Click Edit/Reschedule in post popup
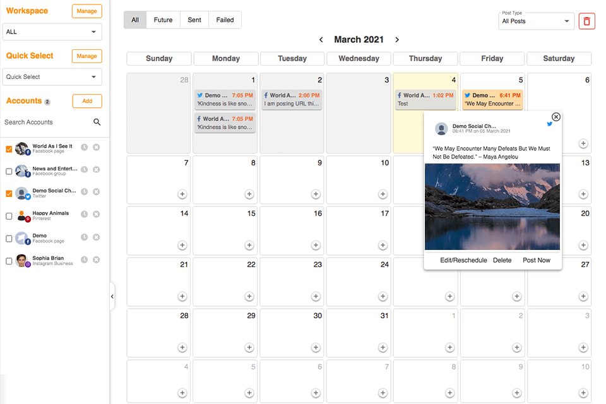 [463, 260]
